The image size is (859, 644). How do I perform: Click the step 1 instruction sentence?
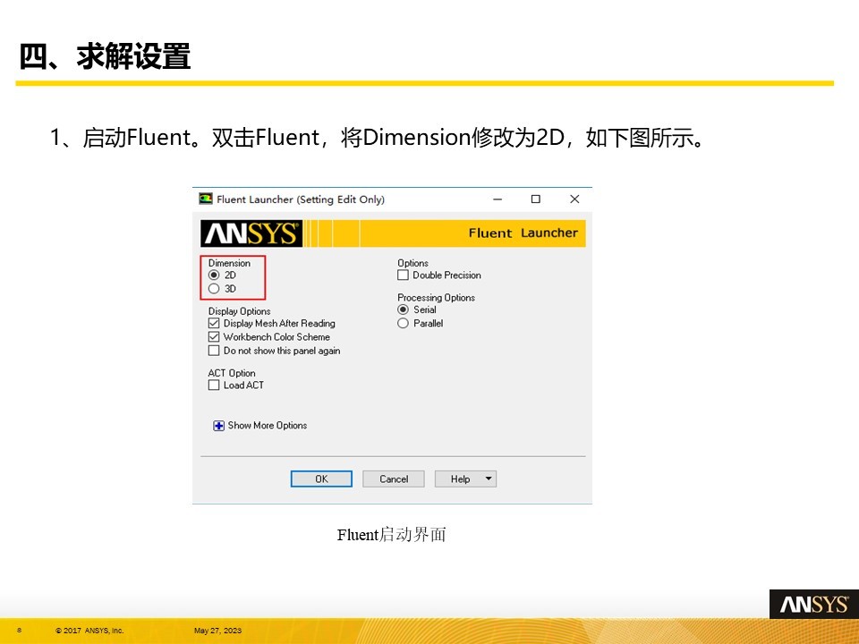[378, 138]
